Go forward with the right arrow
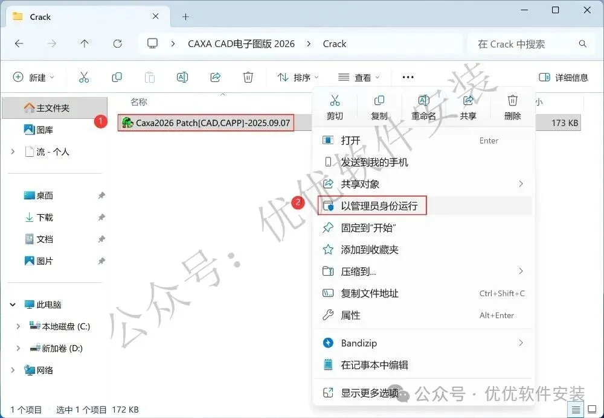Image resolution: width=604 pixels, height=418 pixels. point(51,43)
